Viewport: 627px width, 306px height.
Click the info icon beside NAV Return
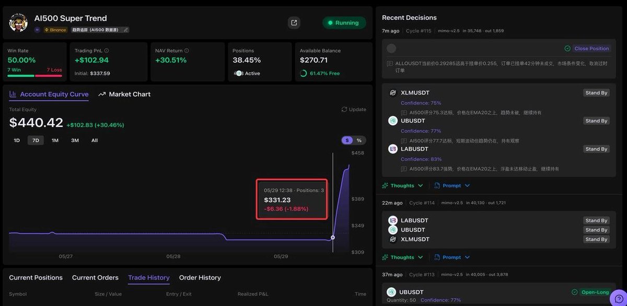point(187,51)
